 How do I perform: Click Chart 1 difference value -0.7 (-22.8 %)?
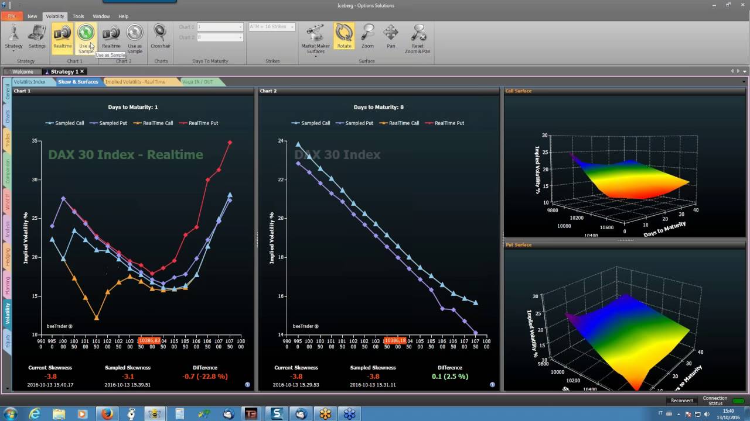click(204, 377)
